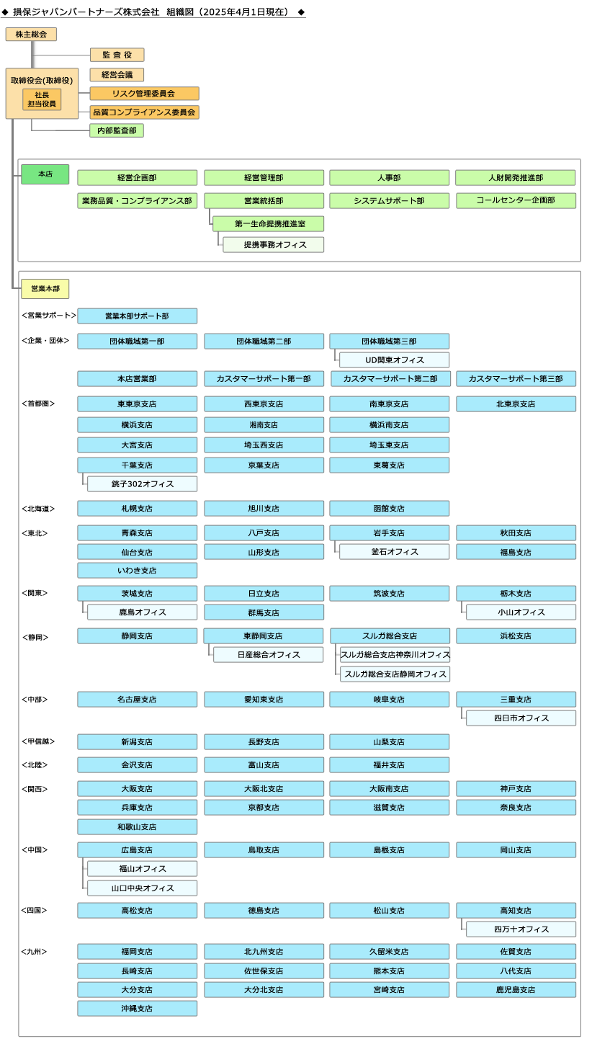Select the 千葉支店 box
This screenshot has width=592, height=1044.
pos(138,465)
